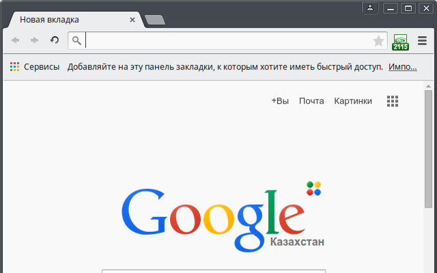
Task: Open a new tab with the tab button
Action: [x=155, y=20]
